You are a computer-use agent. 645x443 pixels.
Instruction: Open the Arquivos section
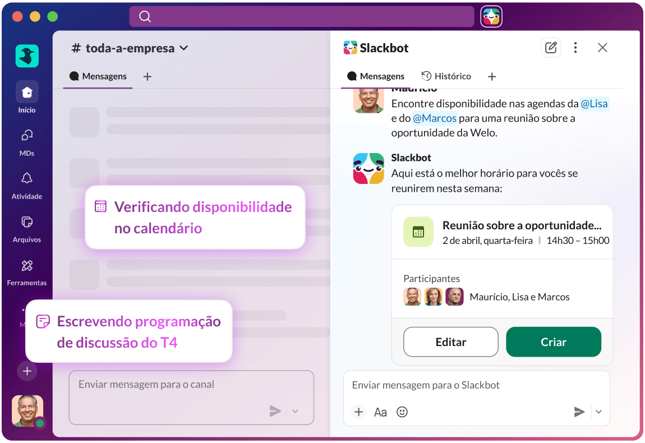(x=26, y=227)
